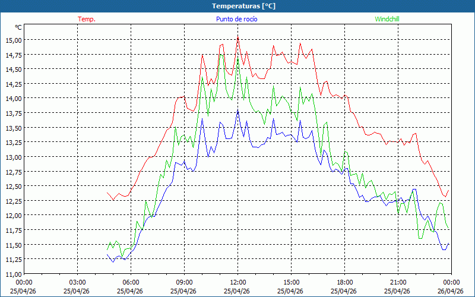Image resolution: width=475 pixels, height=297 pixels.
Task: Click the 26/04/26 date label
Action: (x=451, y=291)
